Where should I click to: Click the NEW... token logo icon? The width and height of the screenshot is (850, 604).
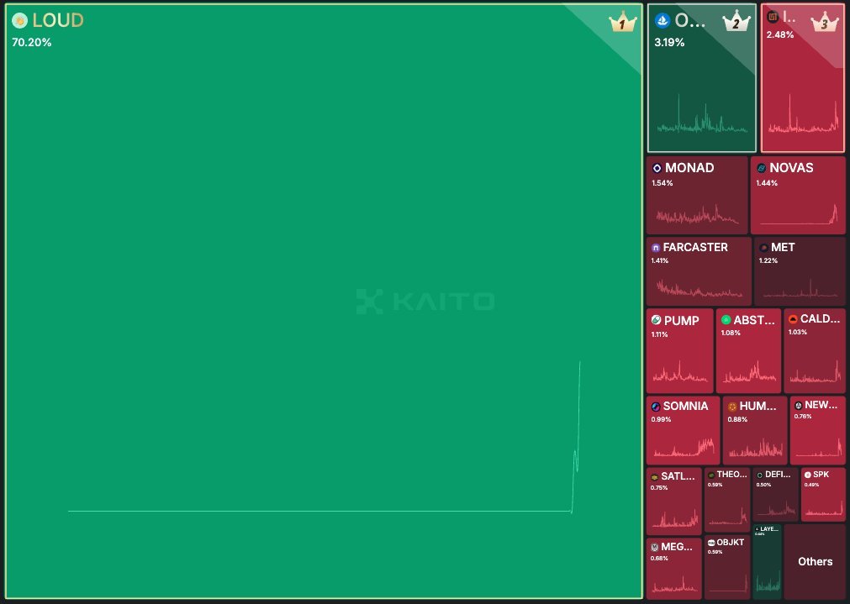pyautogui.click(x=799, y=405)
